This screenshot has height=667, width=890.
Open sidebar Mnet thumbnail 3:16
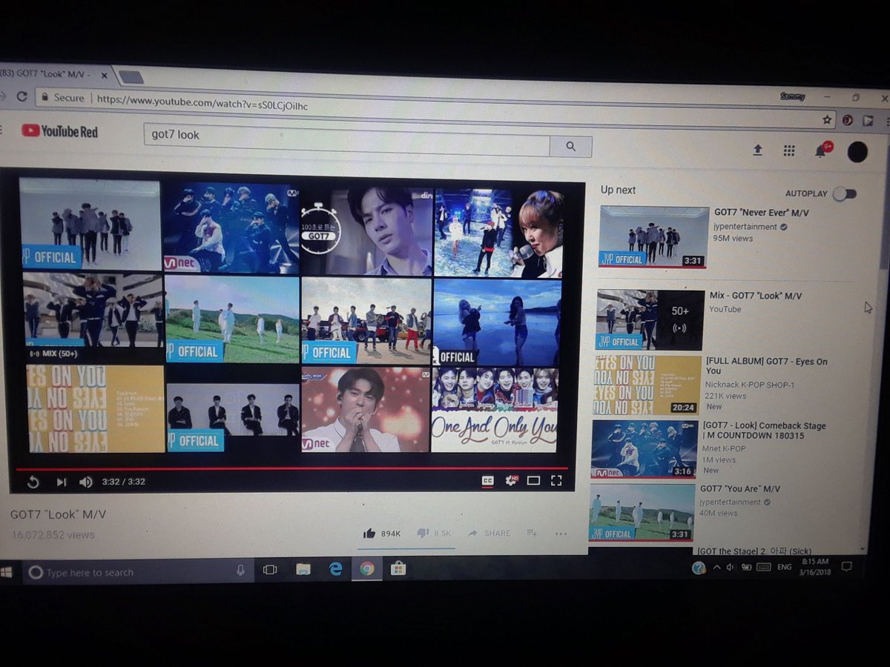click(644, 449)
